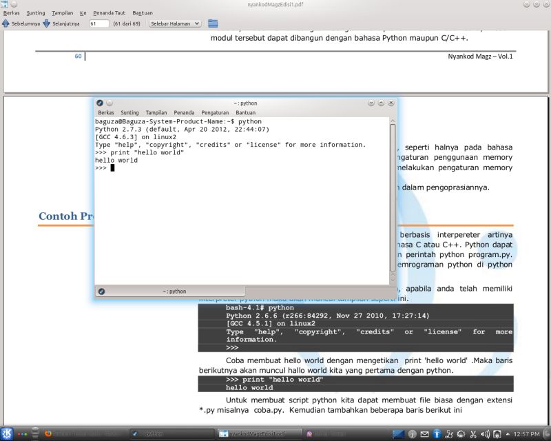The width and height of the screenshot is (551, 441).
Task: Click '>>> print "hello world"' in Konsole
Action: click(x=140, y=152)
